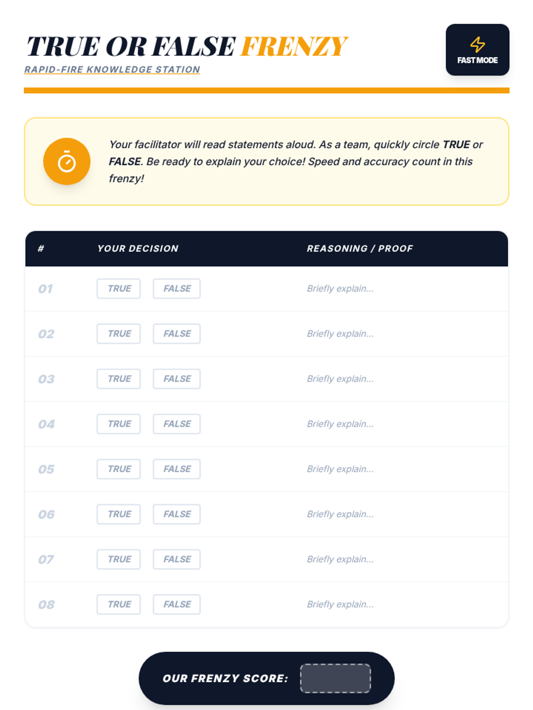
Task: Click the orange stopwatch timer icon
Action: coord(67,162)
